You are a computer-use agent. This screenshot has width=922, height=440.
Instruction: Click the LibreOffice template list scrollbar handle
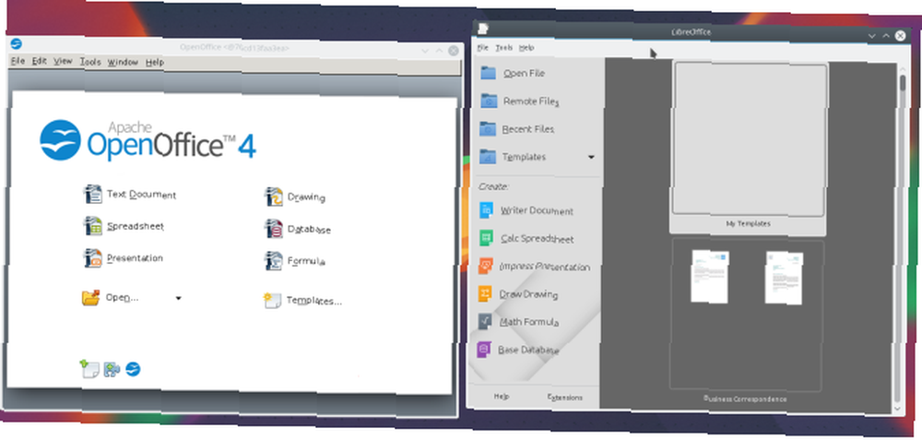(x=903, y=83)
